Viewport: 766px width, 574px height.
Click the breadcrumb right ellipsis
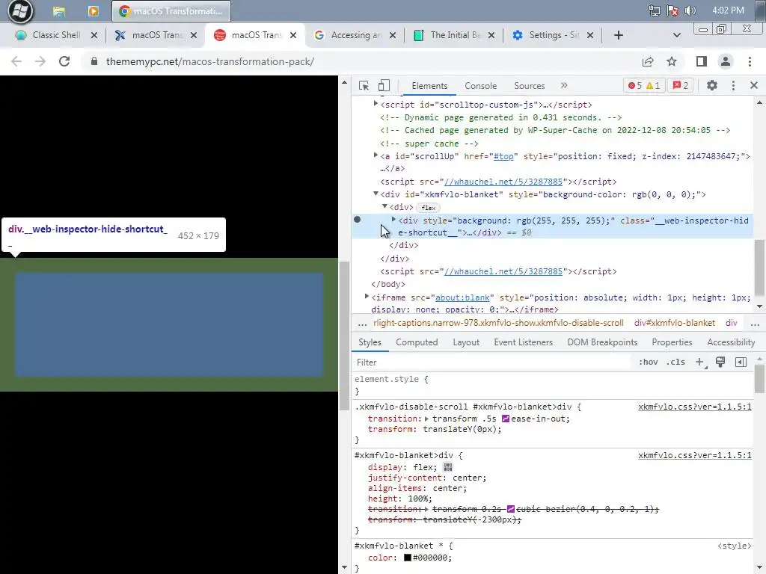coord(754,323)
